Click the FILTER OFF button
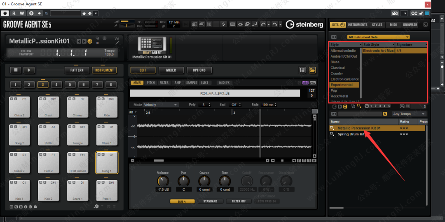Screen dimensions: 445x222 click(239, 201)
